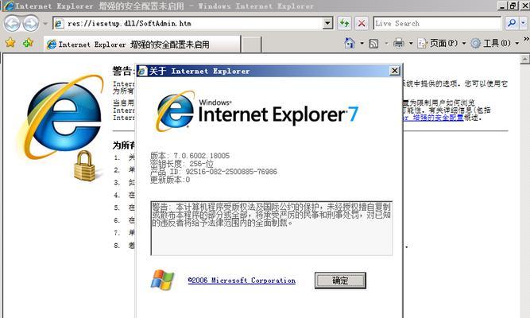Click the IE icon in window title bar

(x=8, y=6)
